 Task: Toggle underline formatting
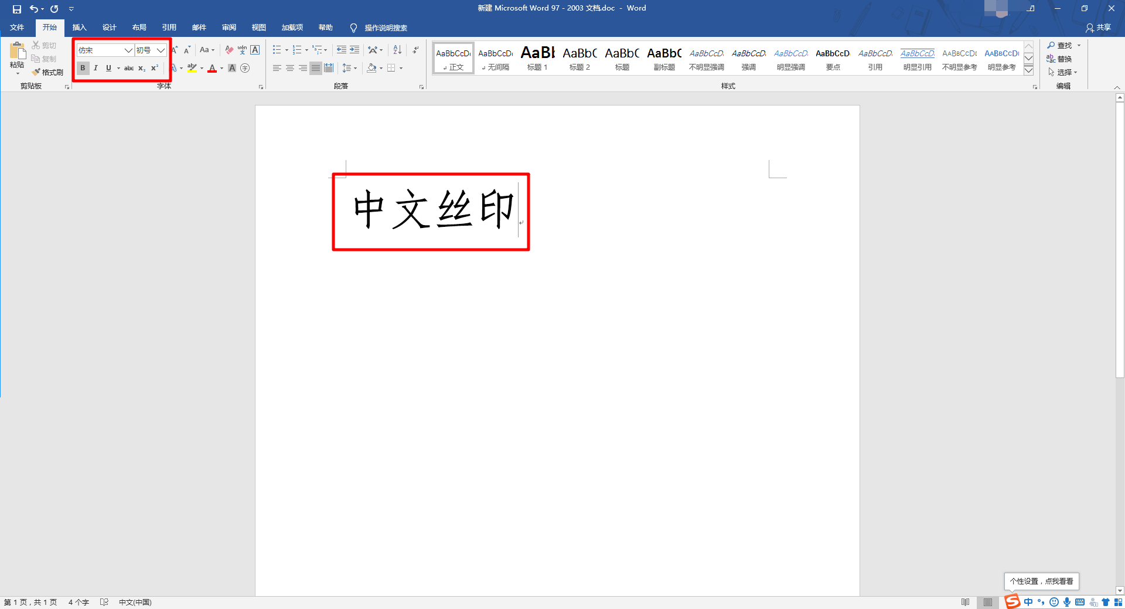click(x=108, y=68)
